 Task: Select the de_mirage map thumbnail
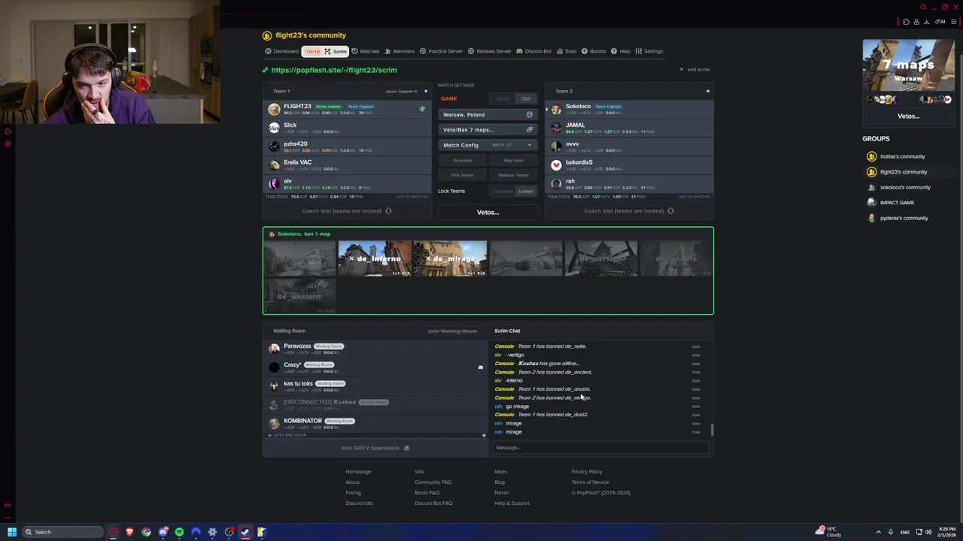pyautogui.click(x=450, y=258)
